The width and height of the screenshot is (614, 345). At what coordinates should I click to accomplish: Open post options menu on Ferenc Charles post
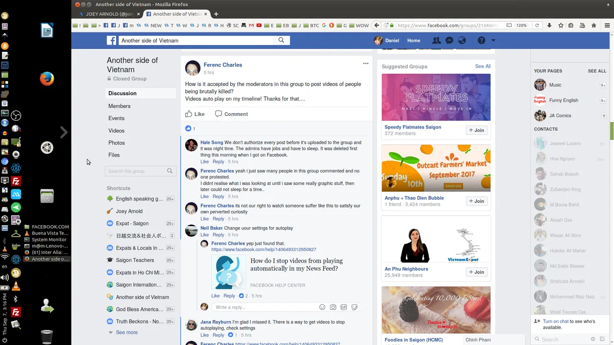pos(366,63)
